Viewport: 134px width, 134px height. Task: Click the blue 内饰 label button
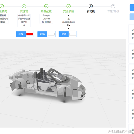click(42, 34)
